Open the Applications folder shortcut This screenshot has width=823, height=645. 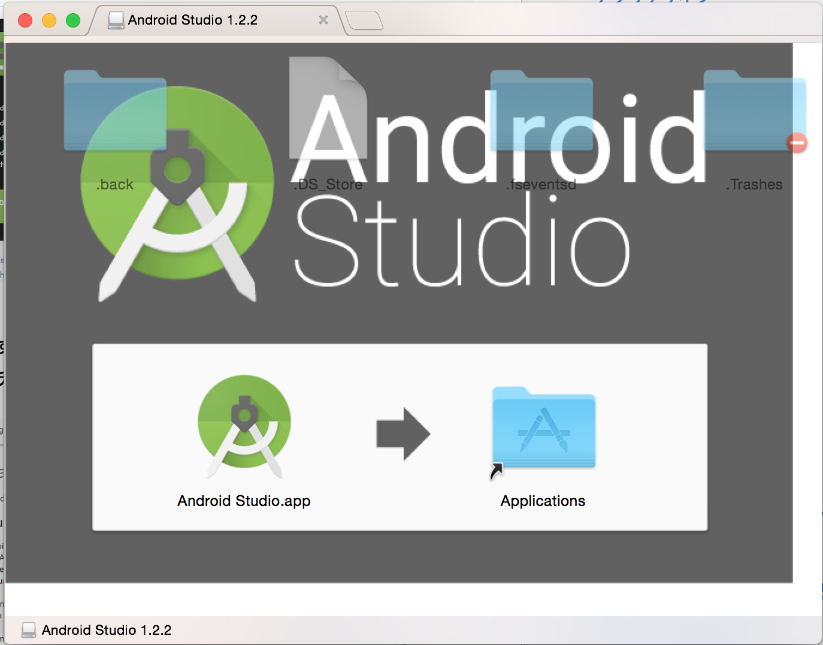click(x=543, y=433)
